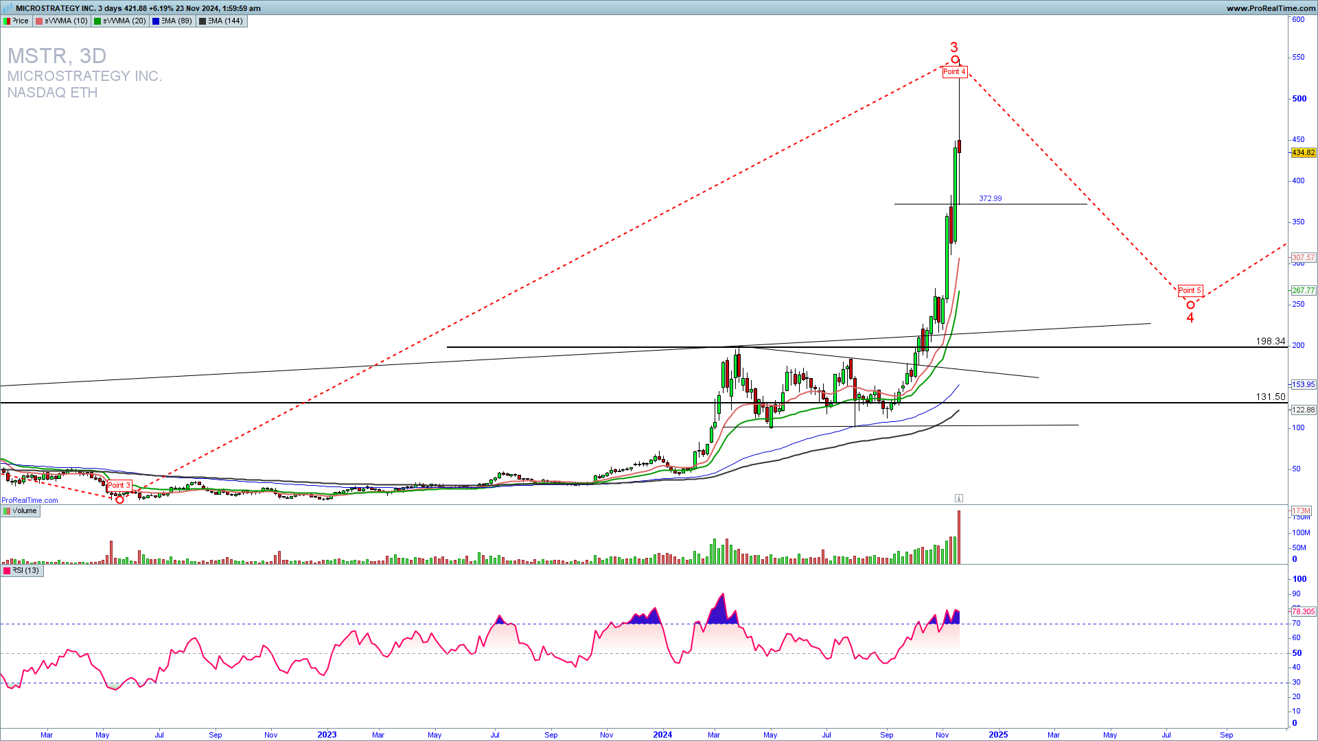Screen dimensions: 1318x741
Task: Click the green eVWMA (20) color swatch
Action: [97, 21]
